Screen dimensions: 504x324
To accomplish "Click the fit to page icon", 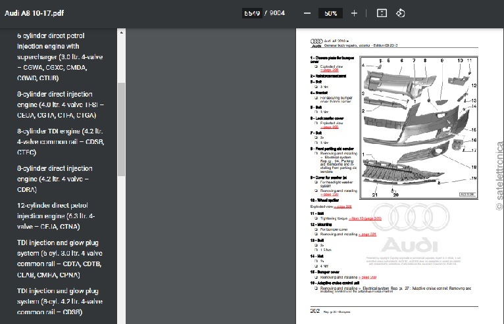I will click(381, 13).
